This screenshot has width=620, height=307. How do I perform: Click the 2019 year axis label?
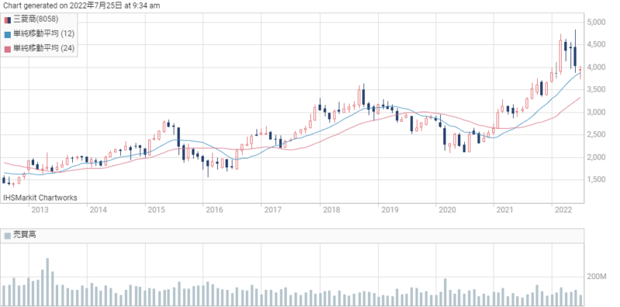pyautogui.click(x=389, y=210)
